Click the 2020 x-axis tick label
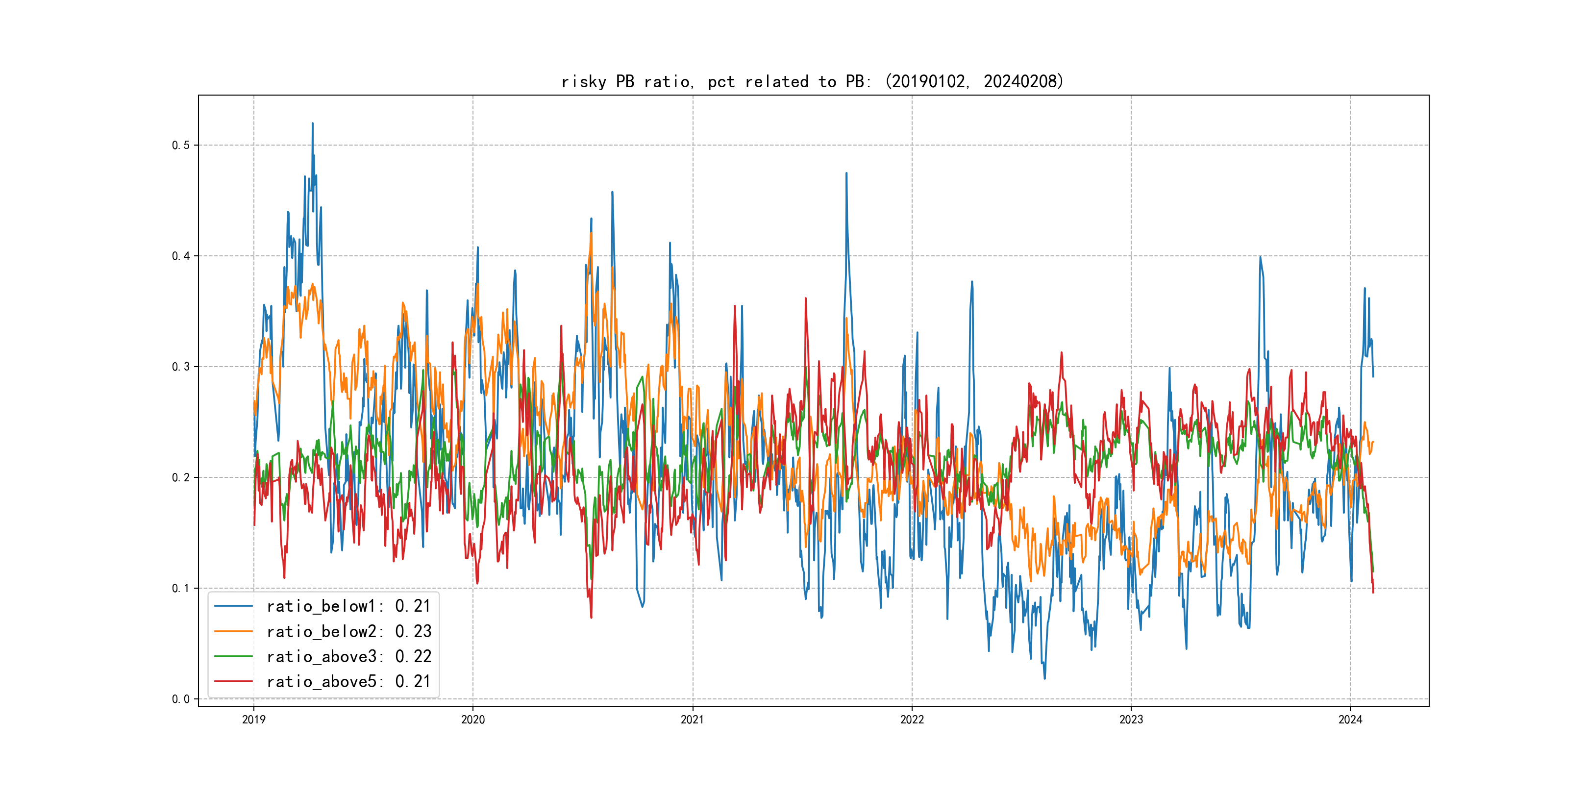The width and height of the screenshot is (1588, 794). [x=473, y=720]
